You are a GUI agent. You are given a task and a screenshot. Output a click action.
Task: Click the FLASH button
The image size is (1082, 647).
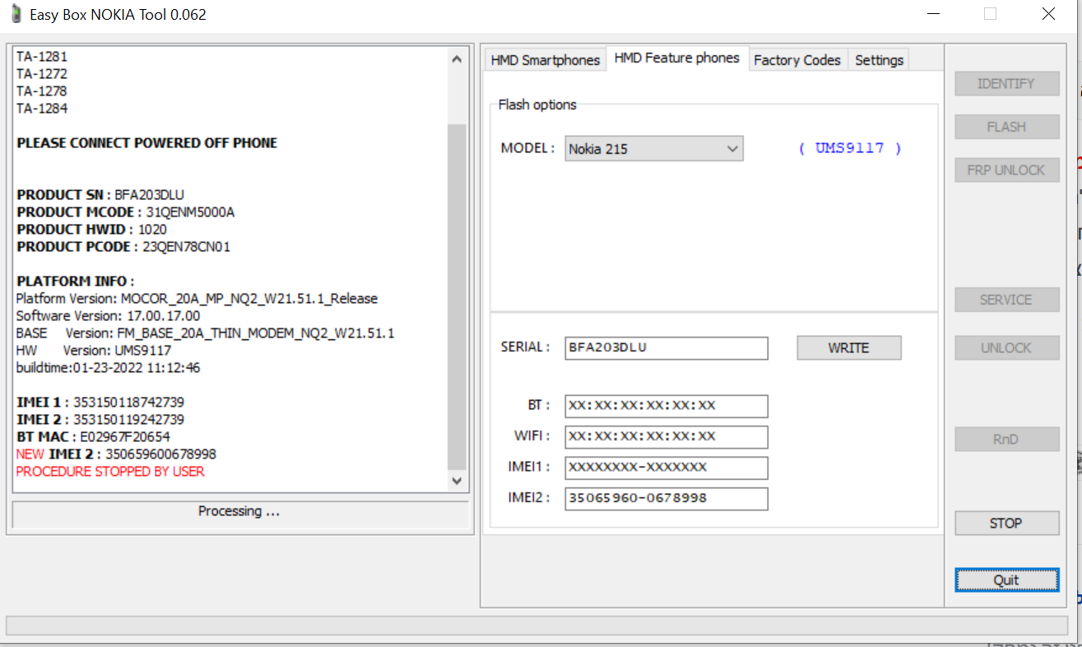pos(1006,127)
